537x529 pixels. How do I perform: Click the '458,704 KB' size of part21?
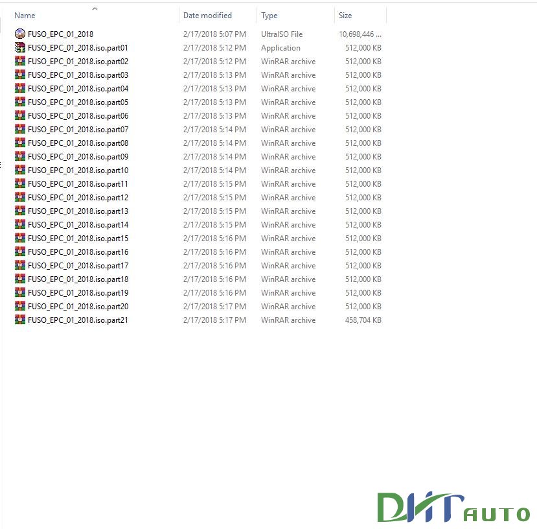point(363,320)
